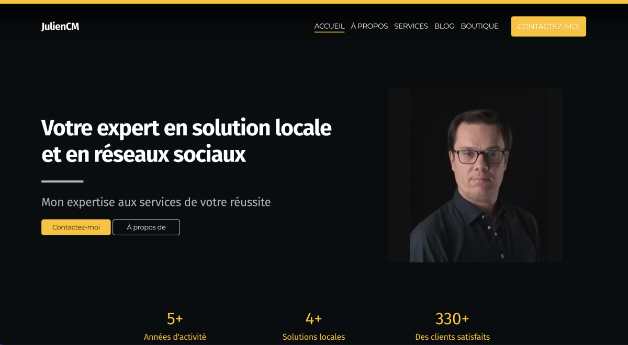Go to the À PROPOS page
628x345 pixels.
point(369,26)
